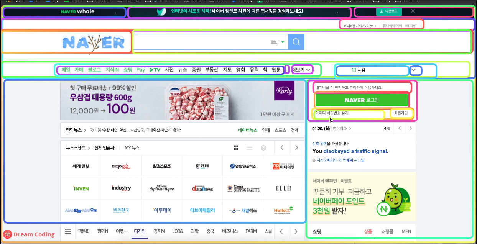Show next English phrase arrow
Viewport: 477px width, 244px height.
[411, 128]
